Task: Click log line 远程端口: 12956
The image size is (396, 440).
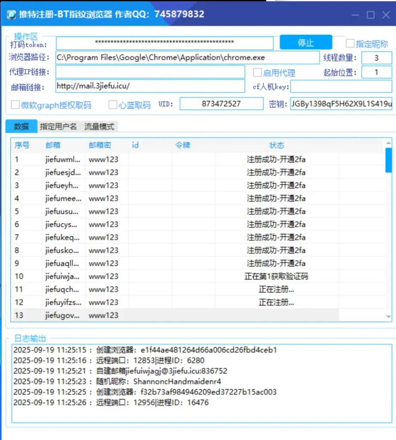Action: tap(111, 402)
